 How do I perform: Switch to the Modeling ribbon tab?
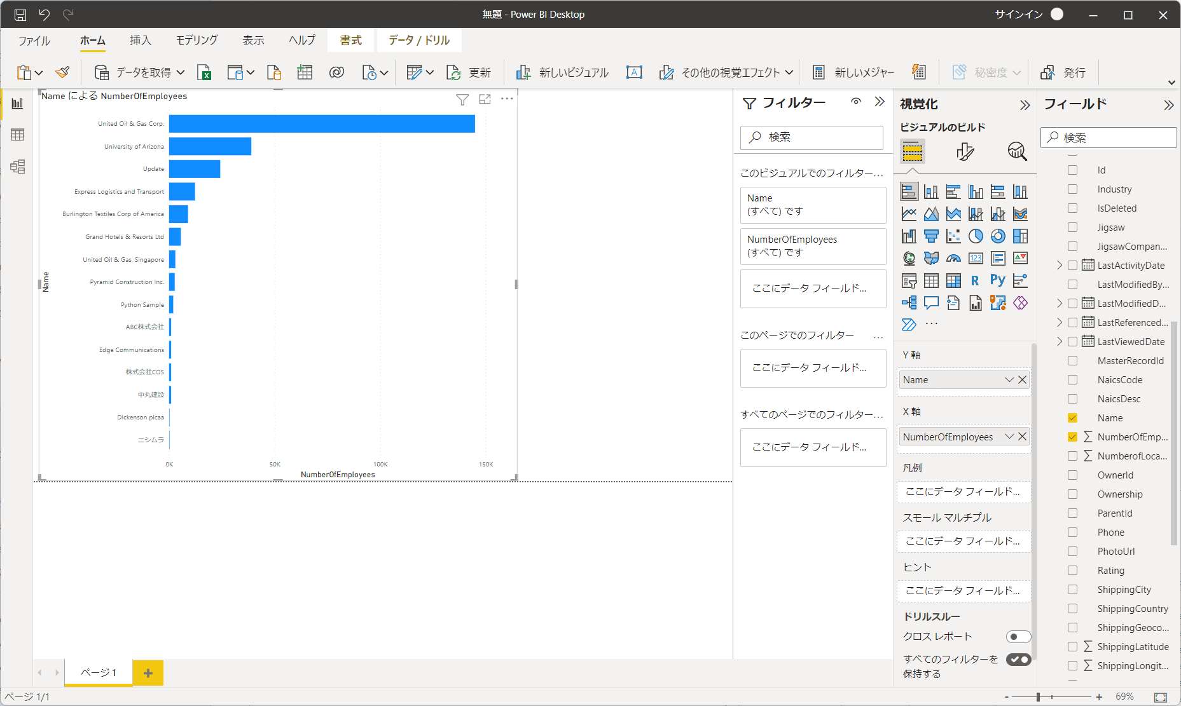point(197,41)
